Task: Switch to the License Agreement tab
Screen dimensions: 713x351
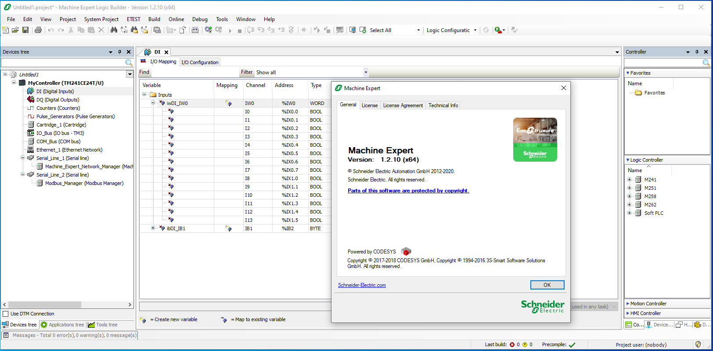Action: click(x=403, y=105)
